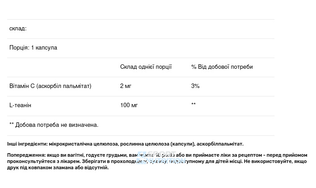Click the '100 мг' amount cell

[x=129, y=105]
